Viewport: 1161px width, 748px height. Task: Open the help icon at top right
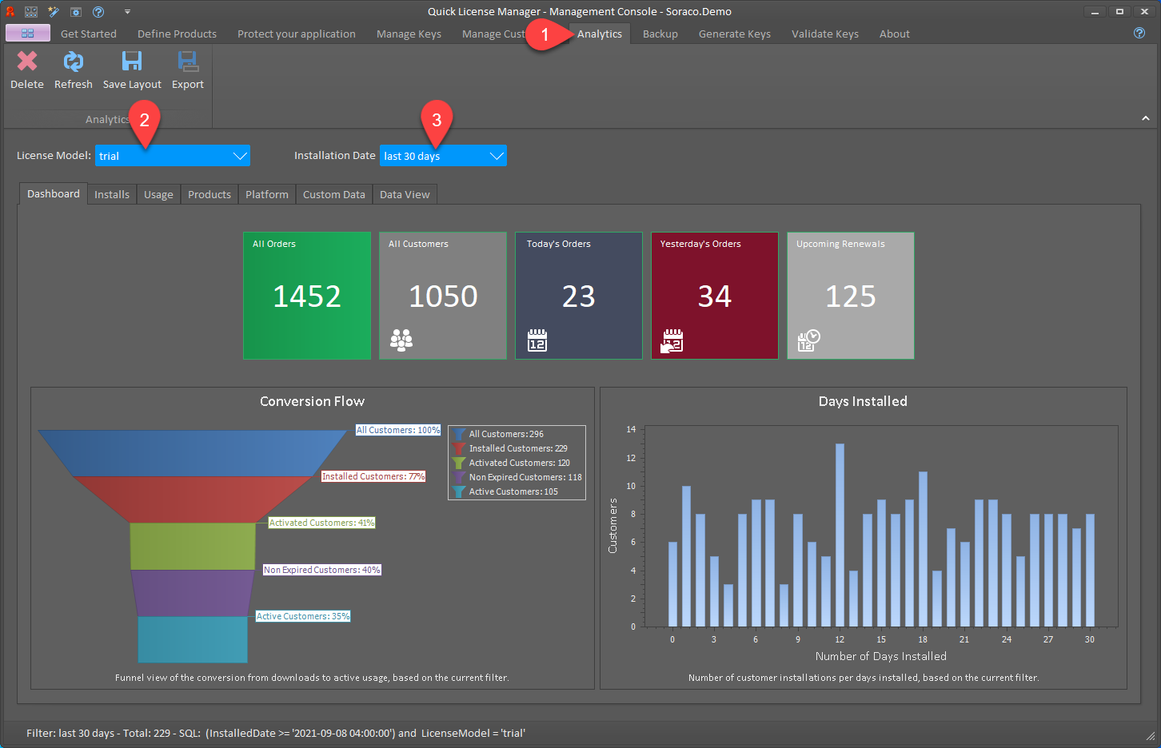pyautogui.click(x=1139, y=33)
